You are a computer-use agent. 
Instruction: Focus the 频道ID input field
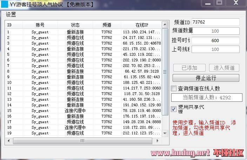tap(215, 22)
